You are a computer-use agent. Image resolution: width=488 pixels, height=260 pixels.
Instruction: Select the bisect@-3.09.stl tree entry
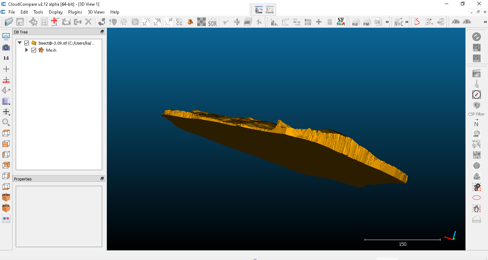[x=67, y=43]
